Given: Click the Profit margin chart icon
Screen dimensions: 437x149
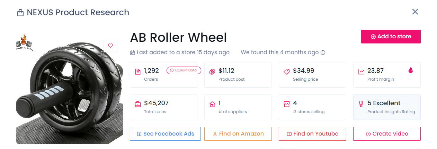Looking at the screenshot, I should tap(361, 72).
